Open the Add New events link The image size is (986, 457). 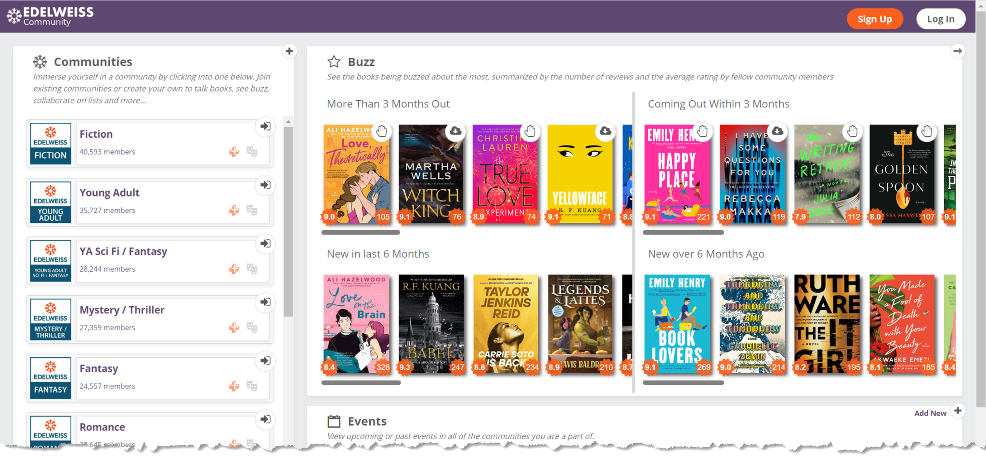[930, 413]
